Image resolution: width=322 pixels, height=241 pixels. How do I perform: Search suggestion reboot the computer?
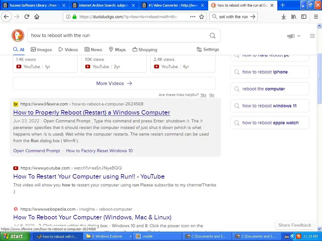click(x=269, y=89)
